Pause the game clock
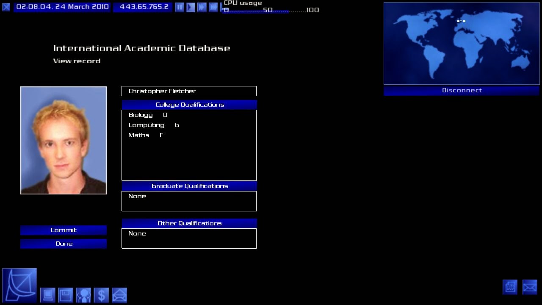The height and width of the screenshot is (305, 542). point(180,7)
